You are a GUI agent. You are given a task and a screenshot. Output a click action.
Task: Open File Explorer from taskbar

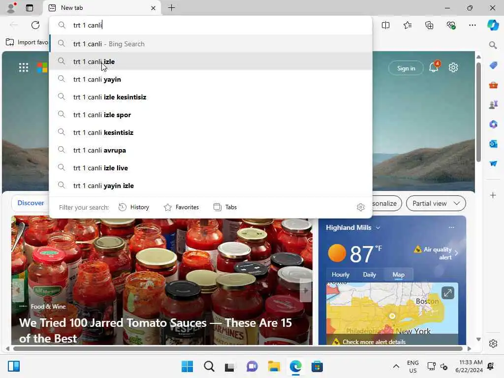click(274, 366)
